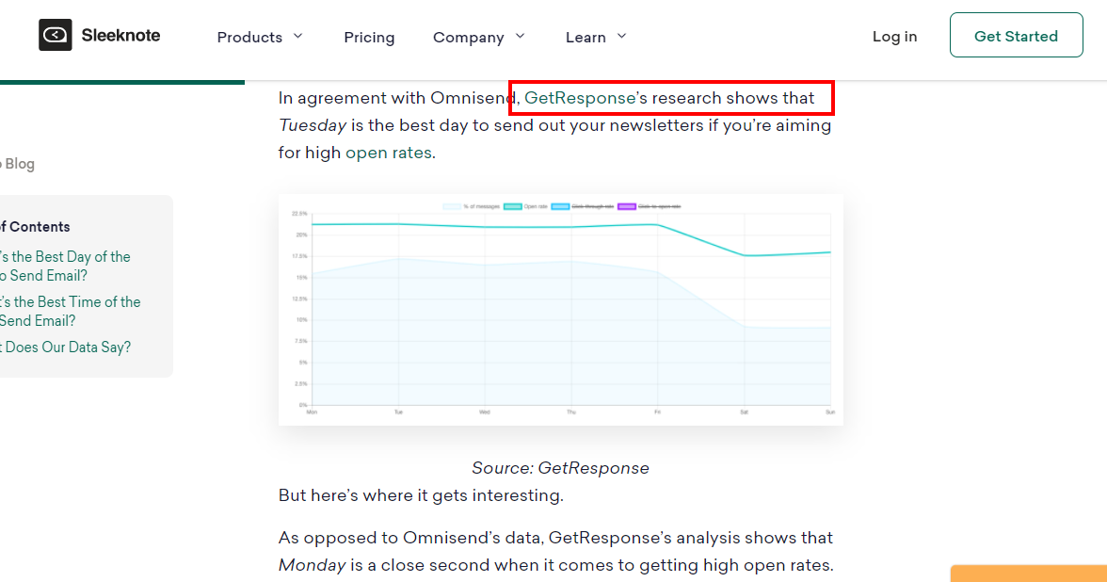
Task: Open the Products menu
Action: pyautogui.click(x=249, y=38)
